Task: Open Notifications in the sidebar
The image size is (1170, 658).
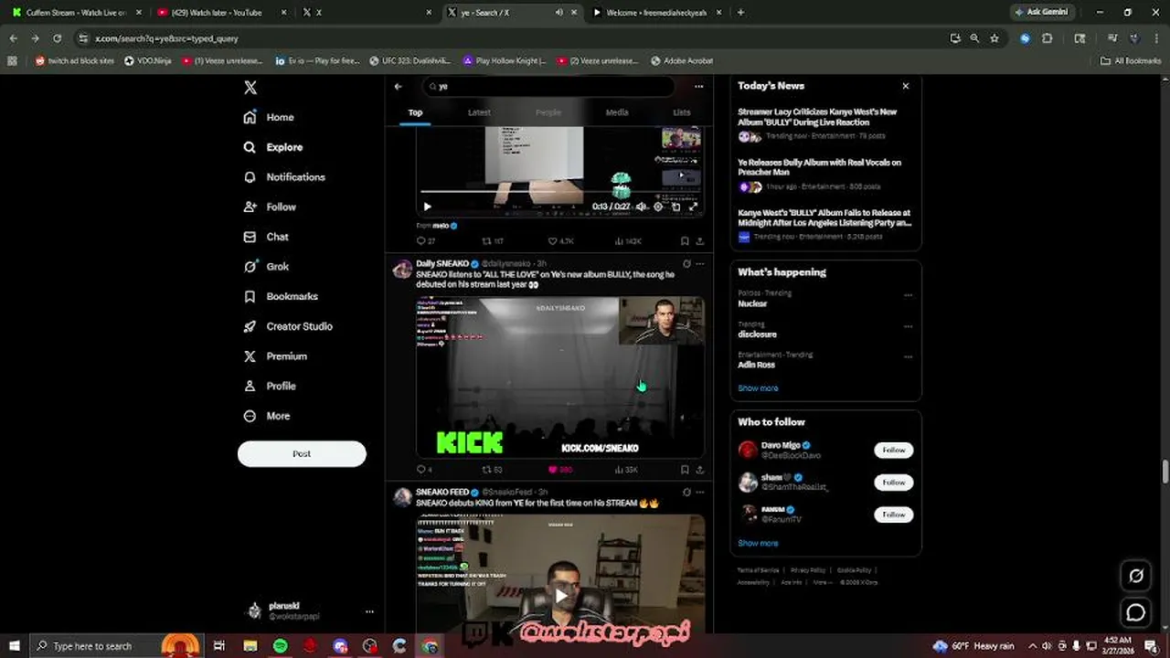Action: click(283, 177)
